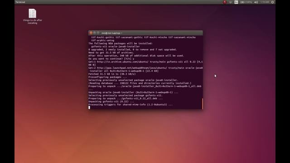
Task: Click the line 'Do you want to continue? [Y/n] y'
Action: (111, 59)
